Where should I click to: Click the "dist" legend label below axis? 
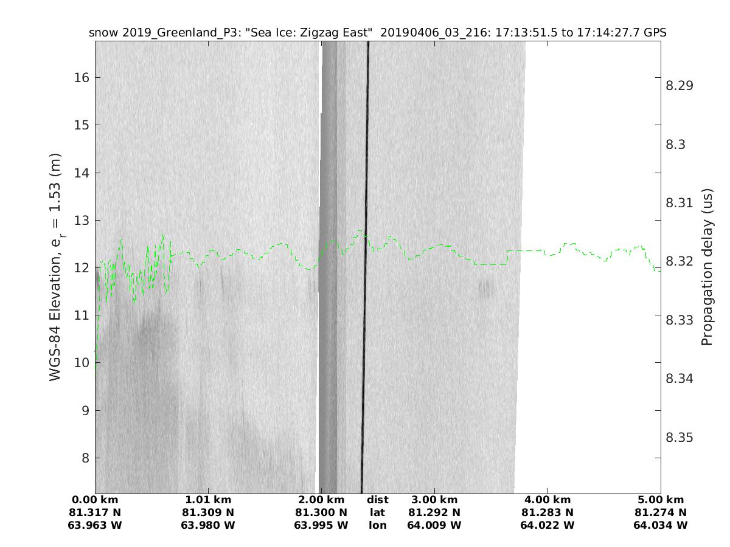pyautogui.click(x=377, y=500)
